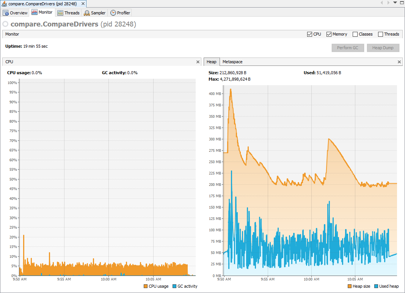Select the Heap tab
405x293 pixels.
[x=212, y=62]
